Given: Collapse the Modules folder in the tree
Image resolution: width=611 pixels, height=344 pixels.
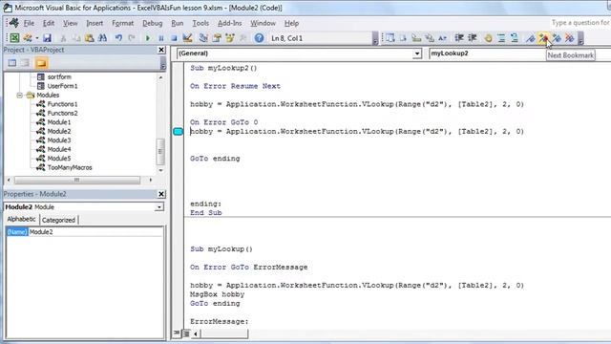Looking at the screenshot, I should point(19,96).
